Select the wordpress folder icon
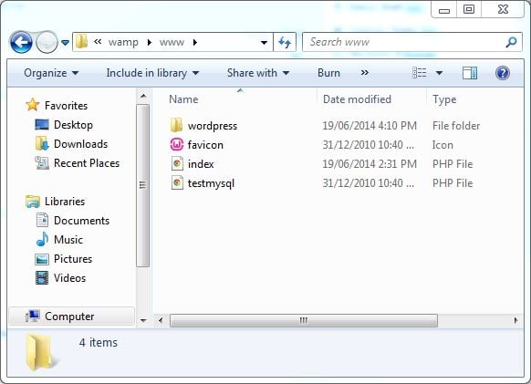This screenshot has height=384, width=531. (176, 125)
